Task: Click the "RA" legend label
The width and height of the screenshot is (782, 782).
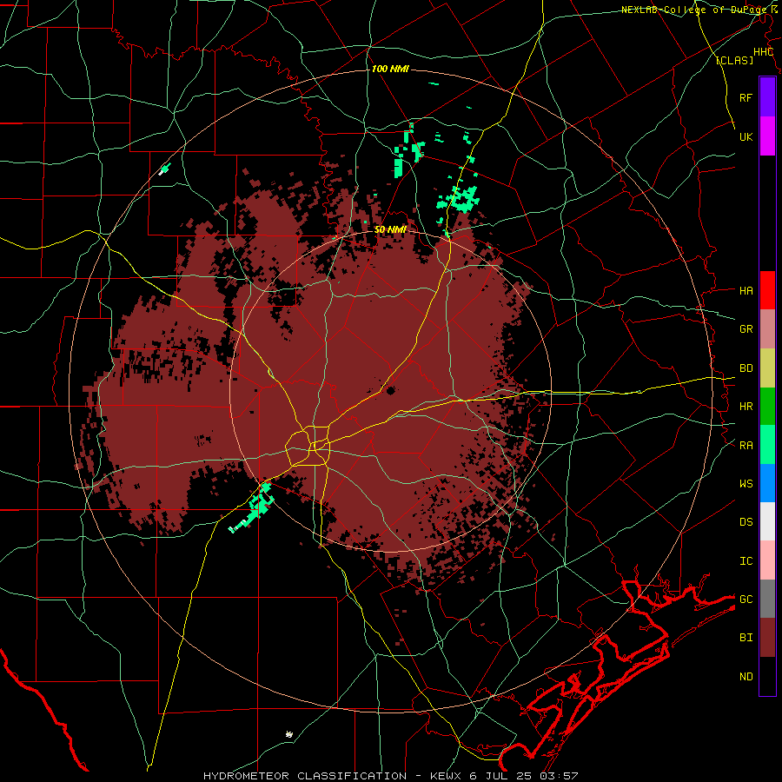Action: tap(746, 445)
